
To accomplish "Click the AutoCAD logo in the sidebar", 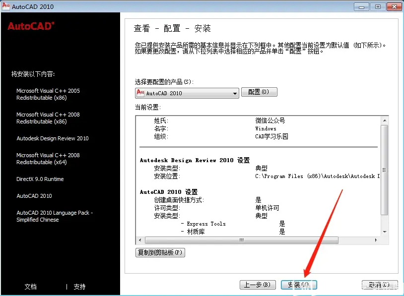I will click(x=31, y=26).
